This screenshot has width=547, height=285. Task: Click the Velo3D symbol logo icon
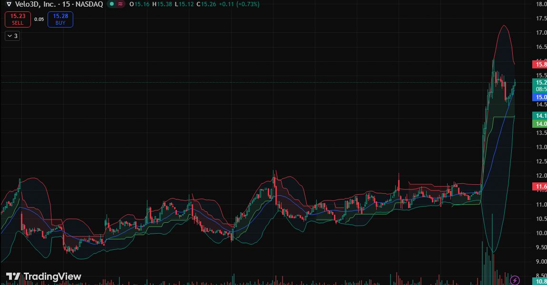pyautogui.click(x=9, y=4)
